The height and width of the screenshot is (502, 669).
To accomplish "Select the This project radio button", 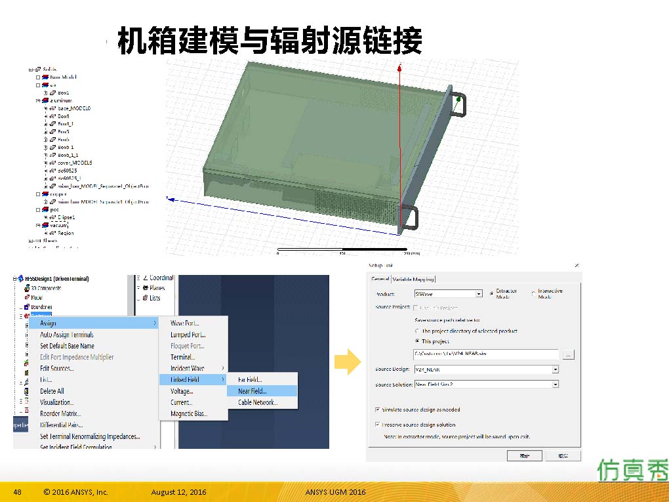I will (x=417, y=341).
